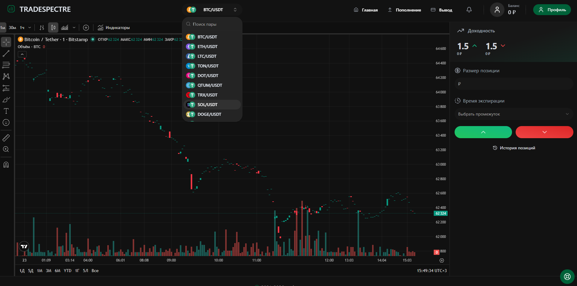The width and height of the screenshot is (577, 286).
Task: Set chart range to Все
Action: [95, 271]
